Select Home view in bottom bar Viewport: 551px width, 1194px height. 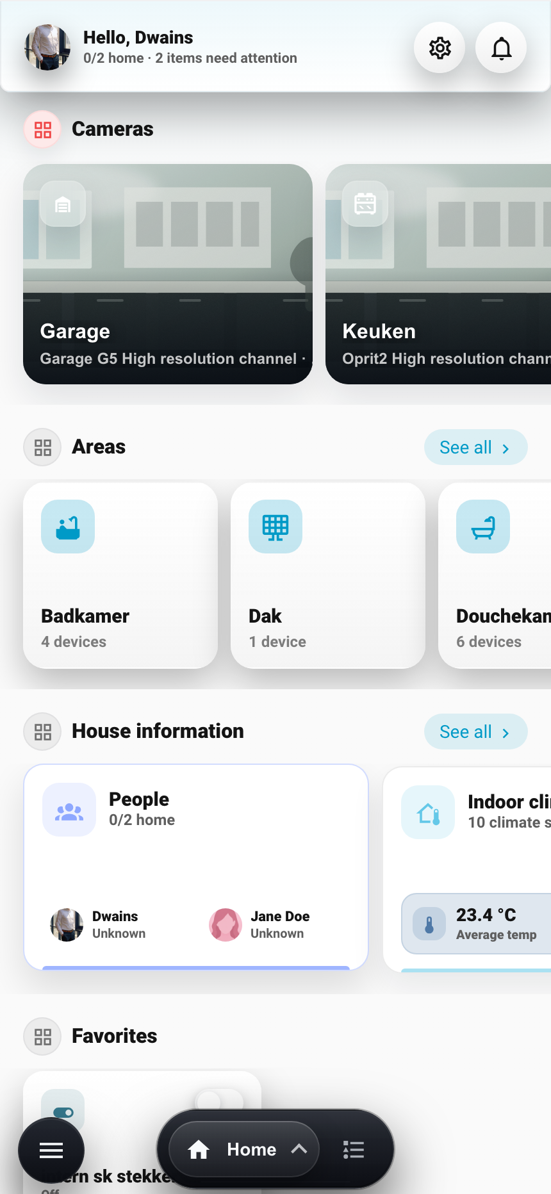coord(244,1149)
